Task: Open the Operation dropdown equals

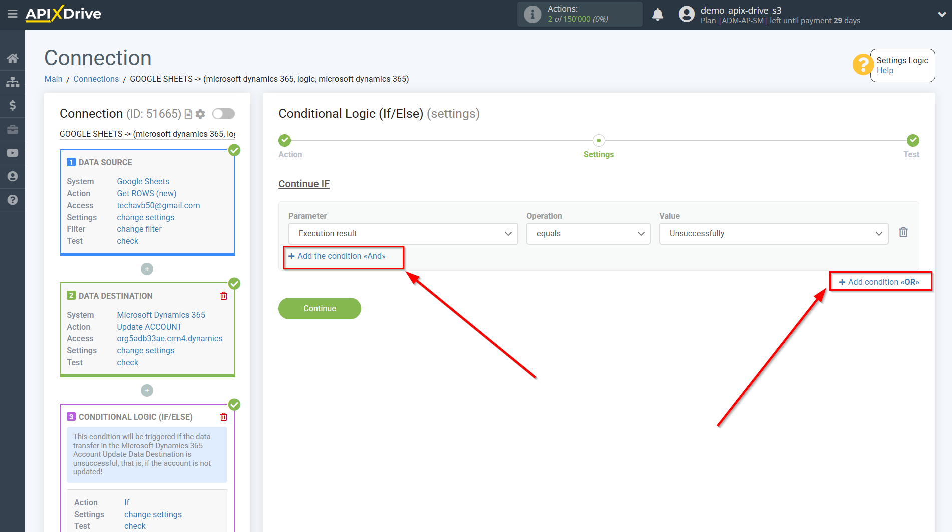Action: 588,234
